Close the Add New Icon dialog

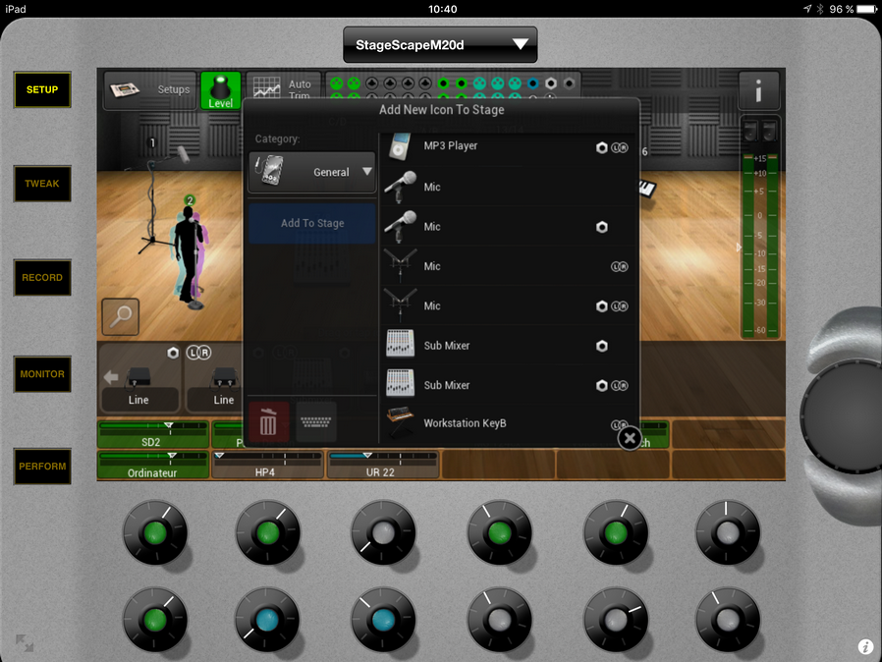click(630, 438)
